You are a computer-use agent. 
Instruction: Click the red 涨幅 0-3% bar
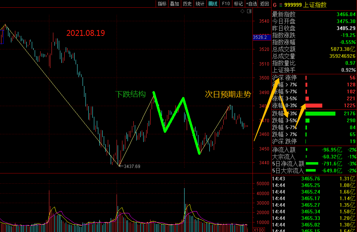coord(314,105)
